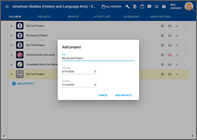Open the All Periods selector
The width and height of the screenshot is (197, 140).
point(111,7)
